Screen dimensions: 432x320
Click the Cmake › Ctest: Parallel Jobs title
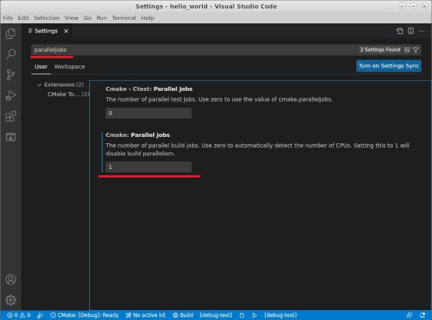(x=149, y=89)
